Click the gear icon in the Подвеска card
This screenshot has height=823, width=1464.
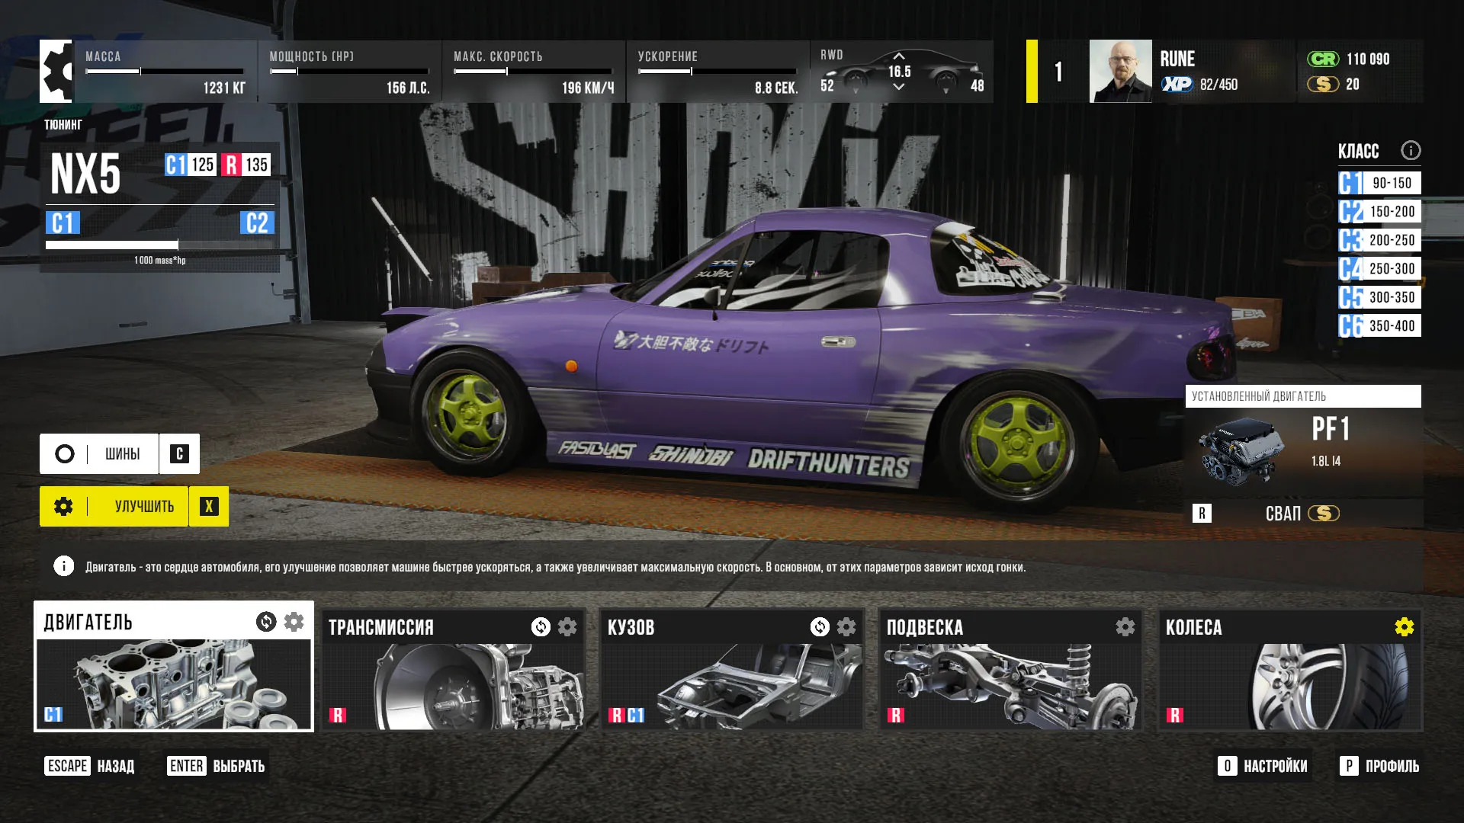point(1125,627)
